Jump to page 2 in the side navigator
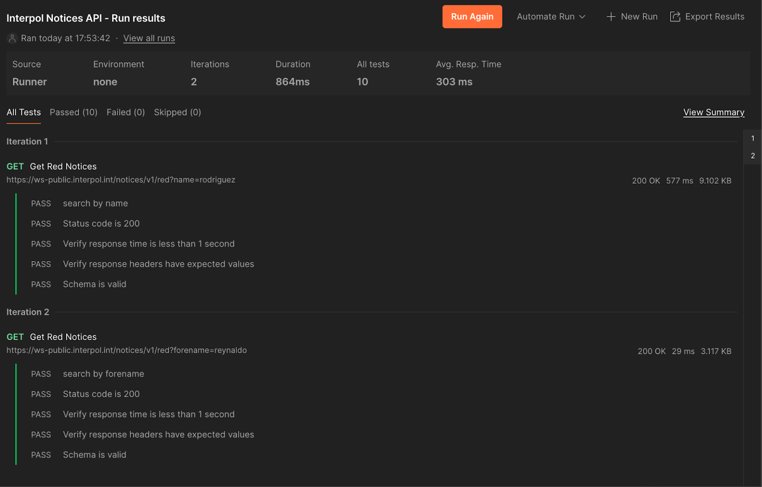 752,156
